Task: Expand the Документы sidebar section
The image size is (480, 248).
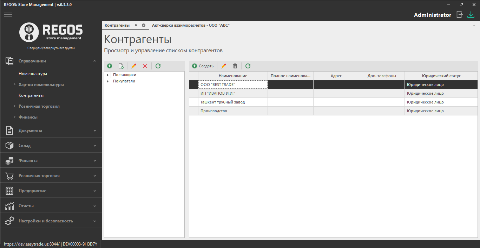Action: click(x=94, y=130)
